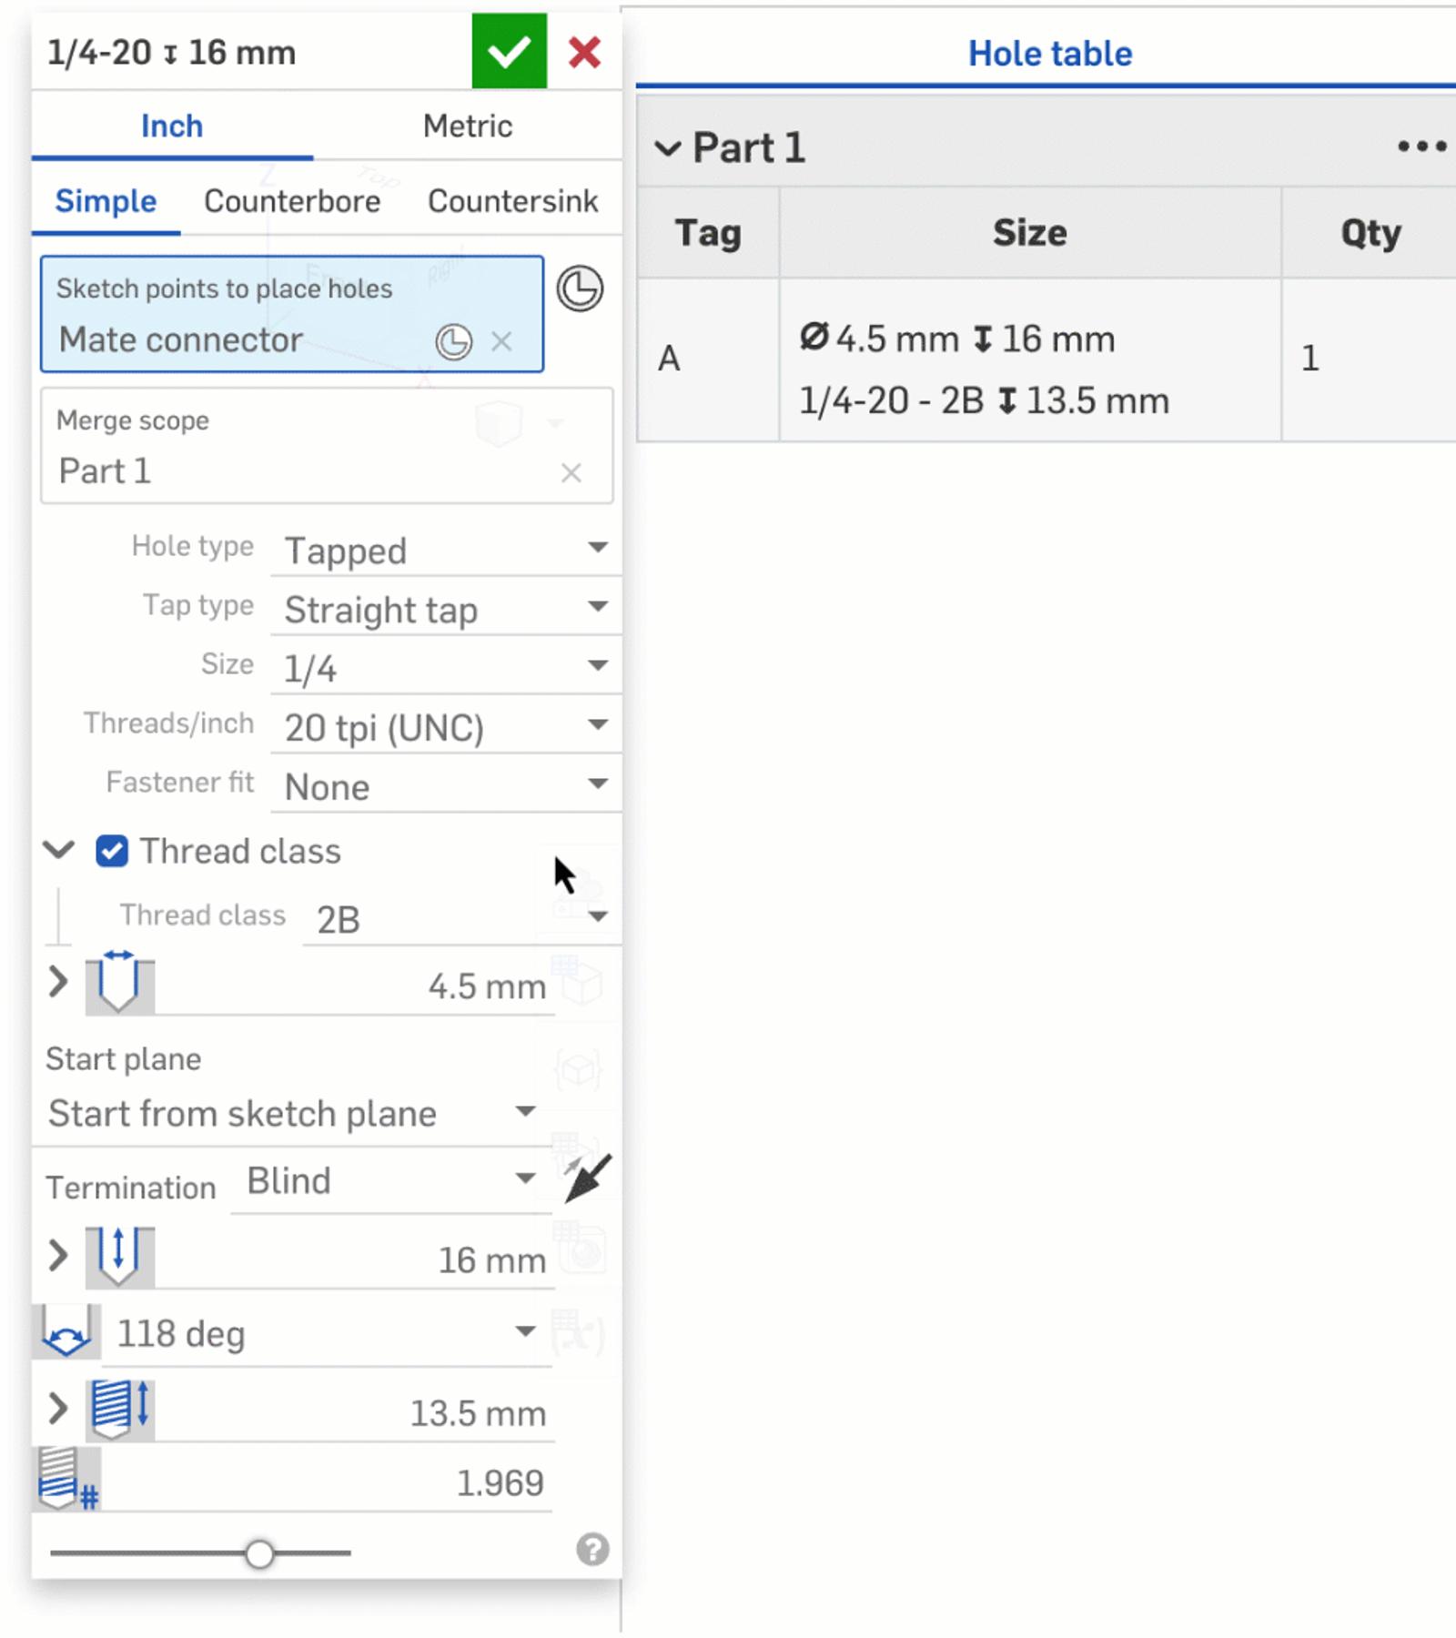Cancel the hole dialog with red X
The height and width of the screenshot is (1638, 1456).
pos(584,53)
